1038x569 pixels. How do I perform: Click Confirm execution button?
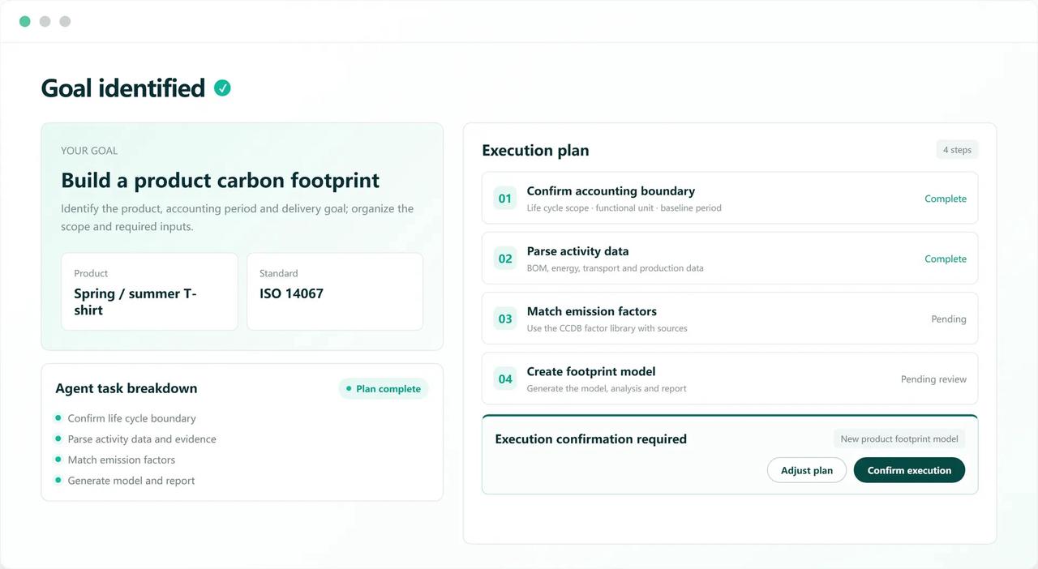tap(909, 470)
